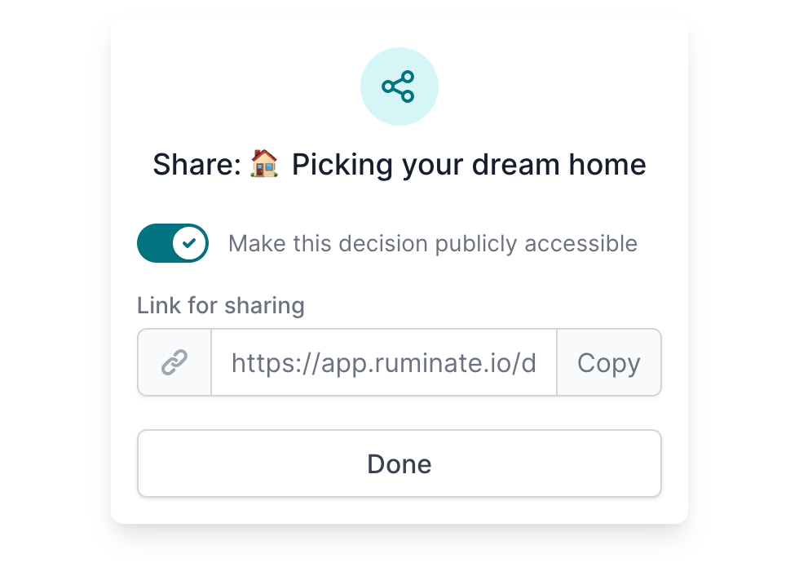Select the share icon in the circular badge
This screenshot has height=563, width=799.
point(399,86)
